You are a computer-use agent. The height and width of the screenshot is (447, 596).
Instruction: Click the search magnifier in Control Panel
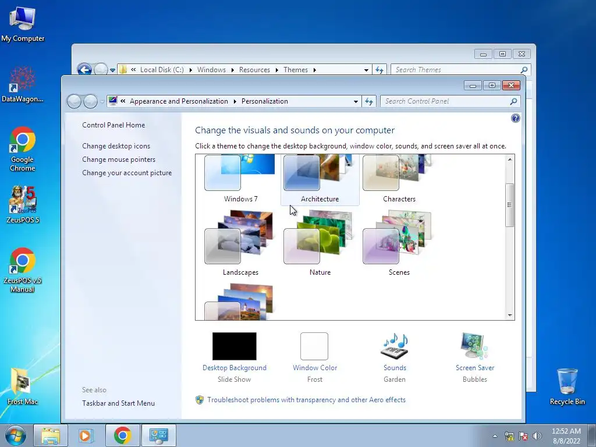(x=513, y=101)
